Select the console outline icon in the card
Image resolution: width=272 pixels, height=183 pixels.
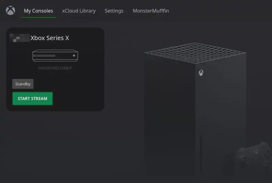55,56
